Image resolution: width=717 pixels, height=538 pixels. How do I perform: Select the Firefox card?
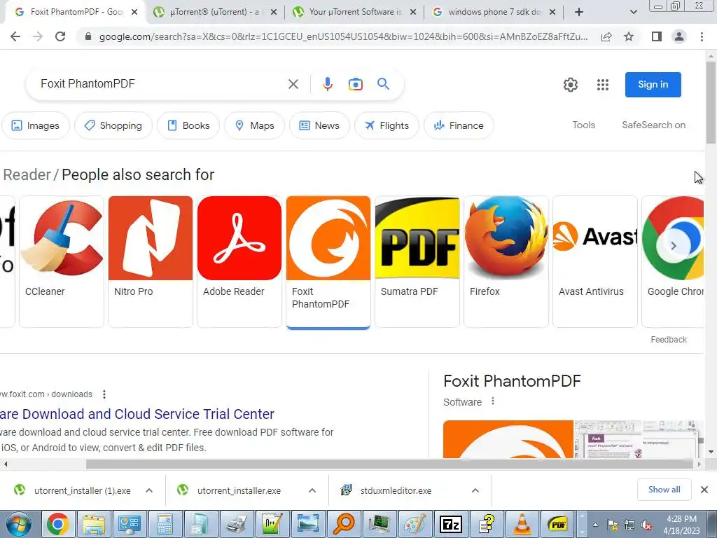coord(506,262)
